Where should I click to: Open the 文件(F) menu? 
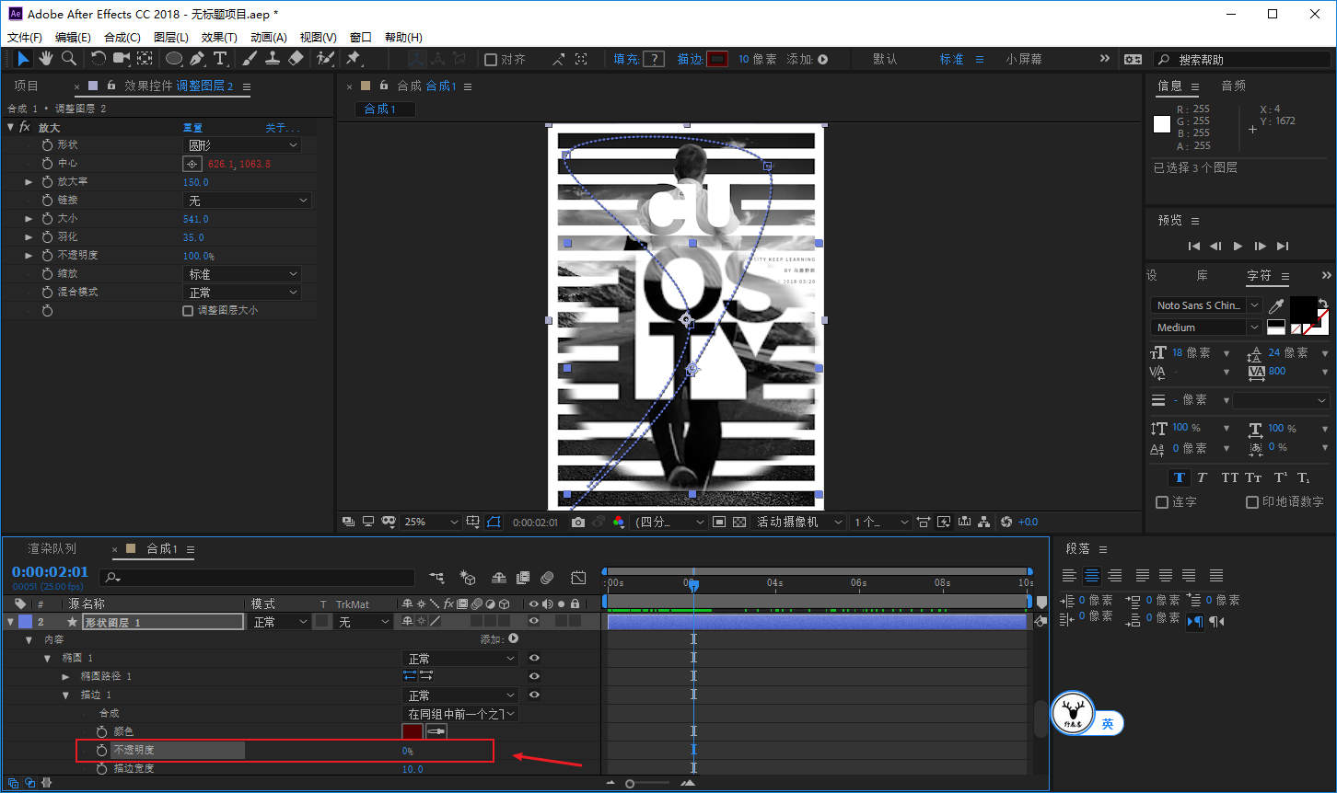pos(25,38)
